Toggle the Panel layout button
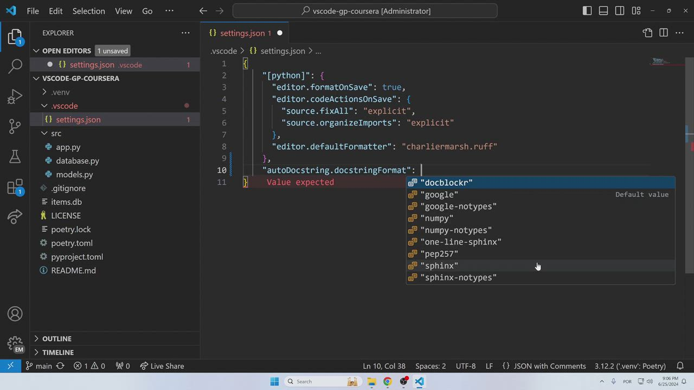The width and height of the screenshot is (694, 390). (603, 11)
